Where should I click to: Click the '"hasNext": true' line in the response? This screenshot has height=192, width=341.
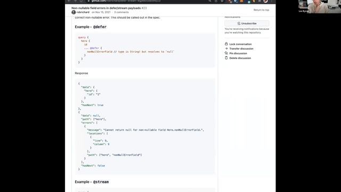(x=92, y=105)
